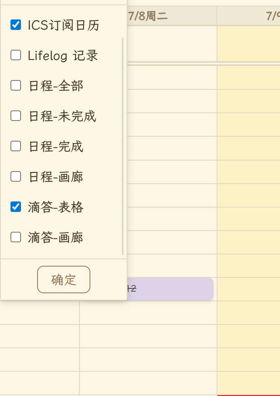Uncheck the ICS订阅日历 checkbox

point(16,25)
